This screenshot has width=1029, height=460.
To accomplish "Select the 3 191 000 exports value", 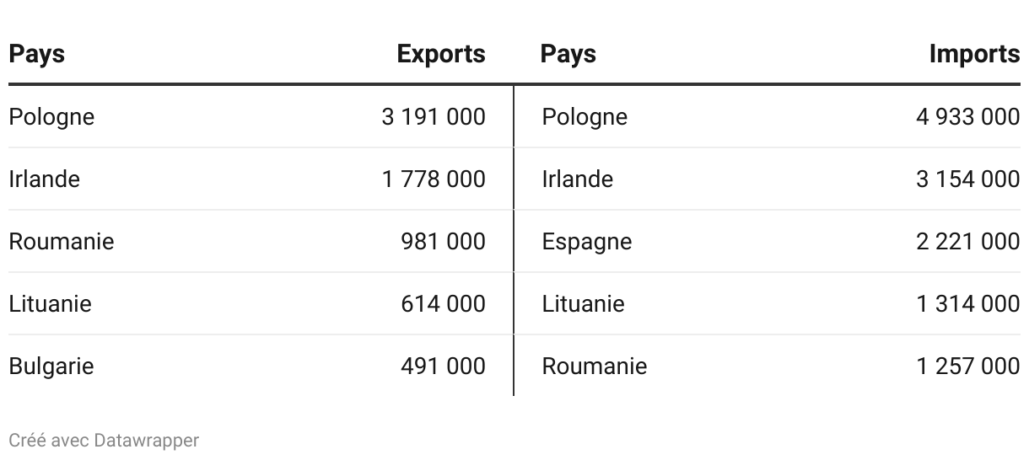I will [x=434, y=116].
